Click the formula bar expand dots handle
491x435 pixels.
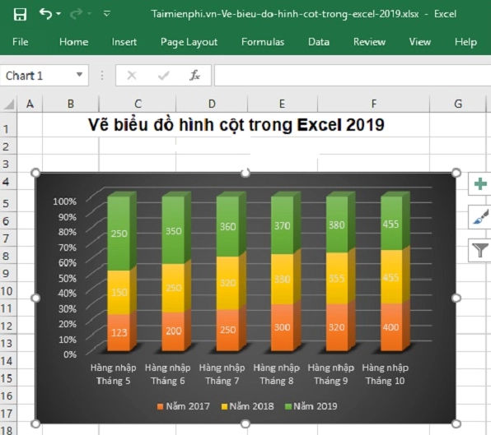point(102,76)
